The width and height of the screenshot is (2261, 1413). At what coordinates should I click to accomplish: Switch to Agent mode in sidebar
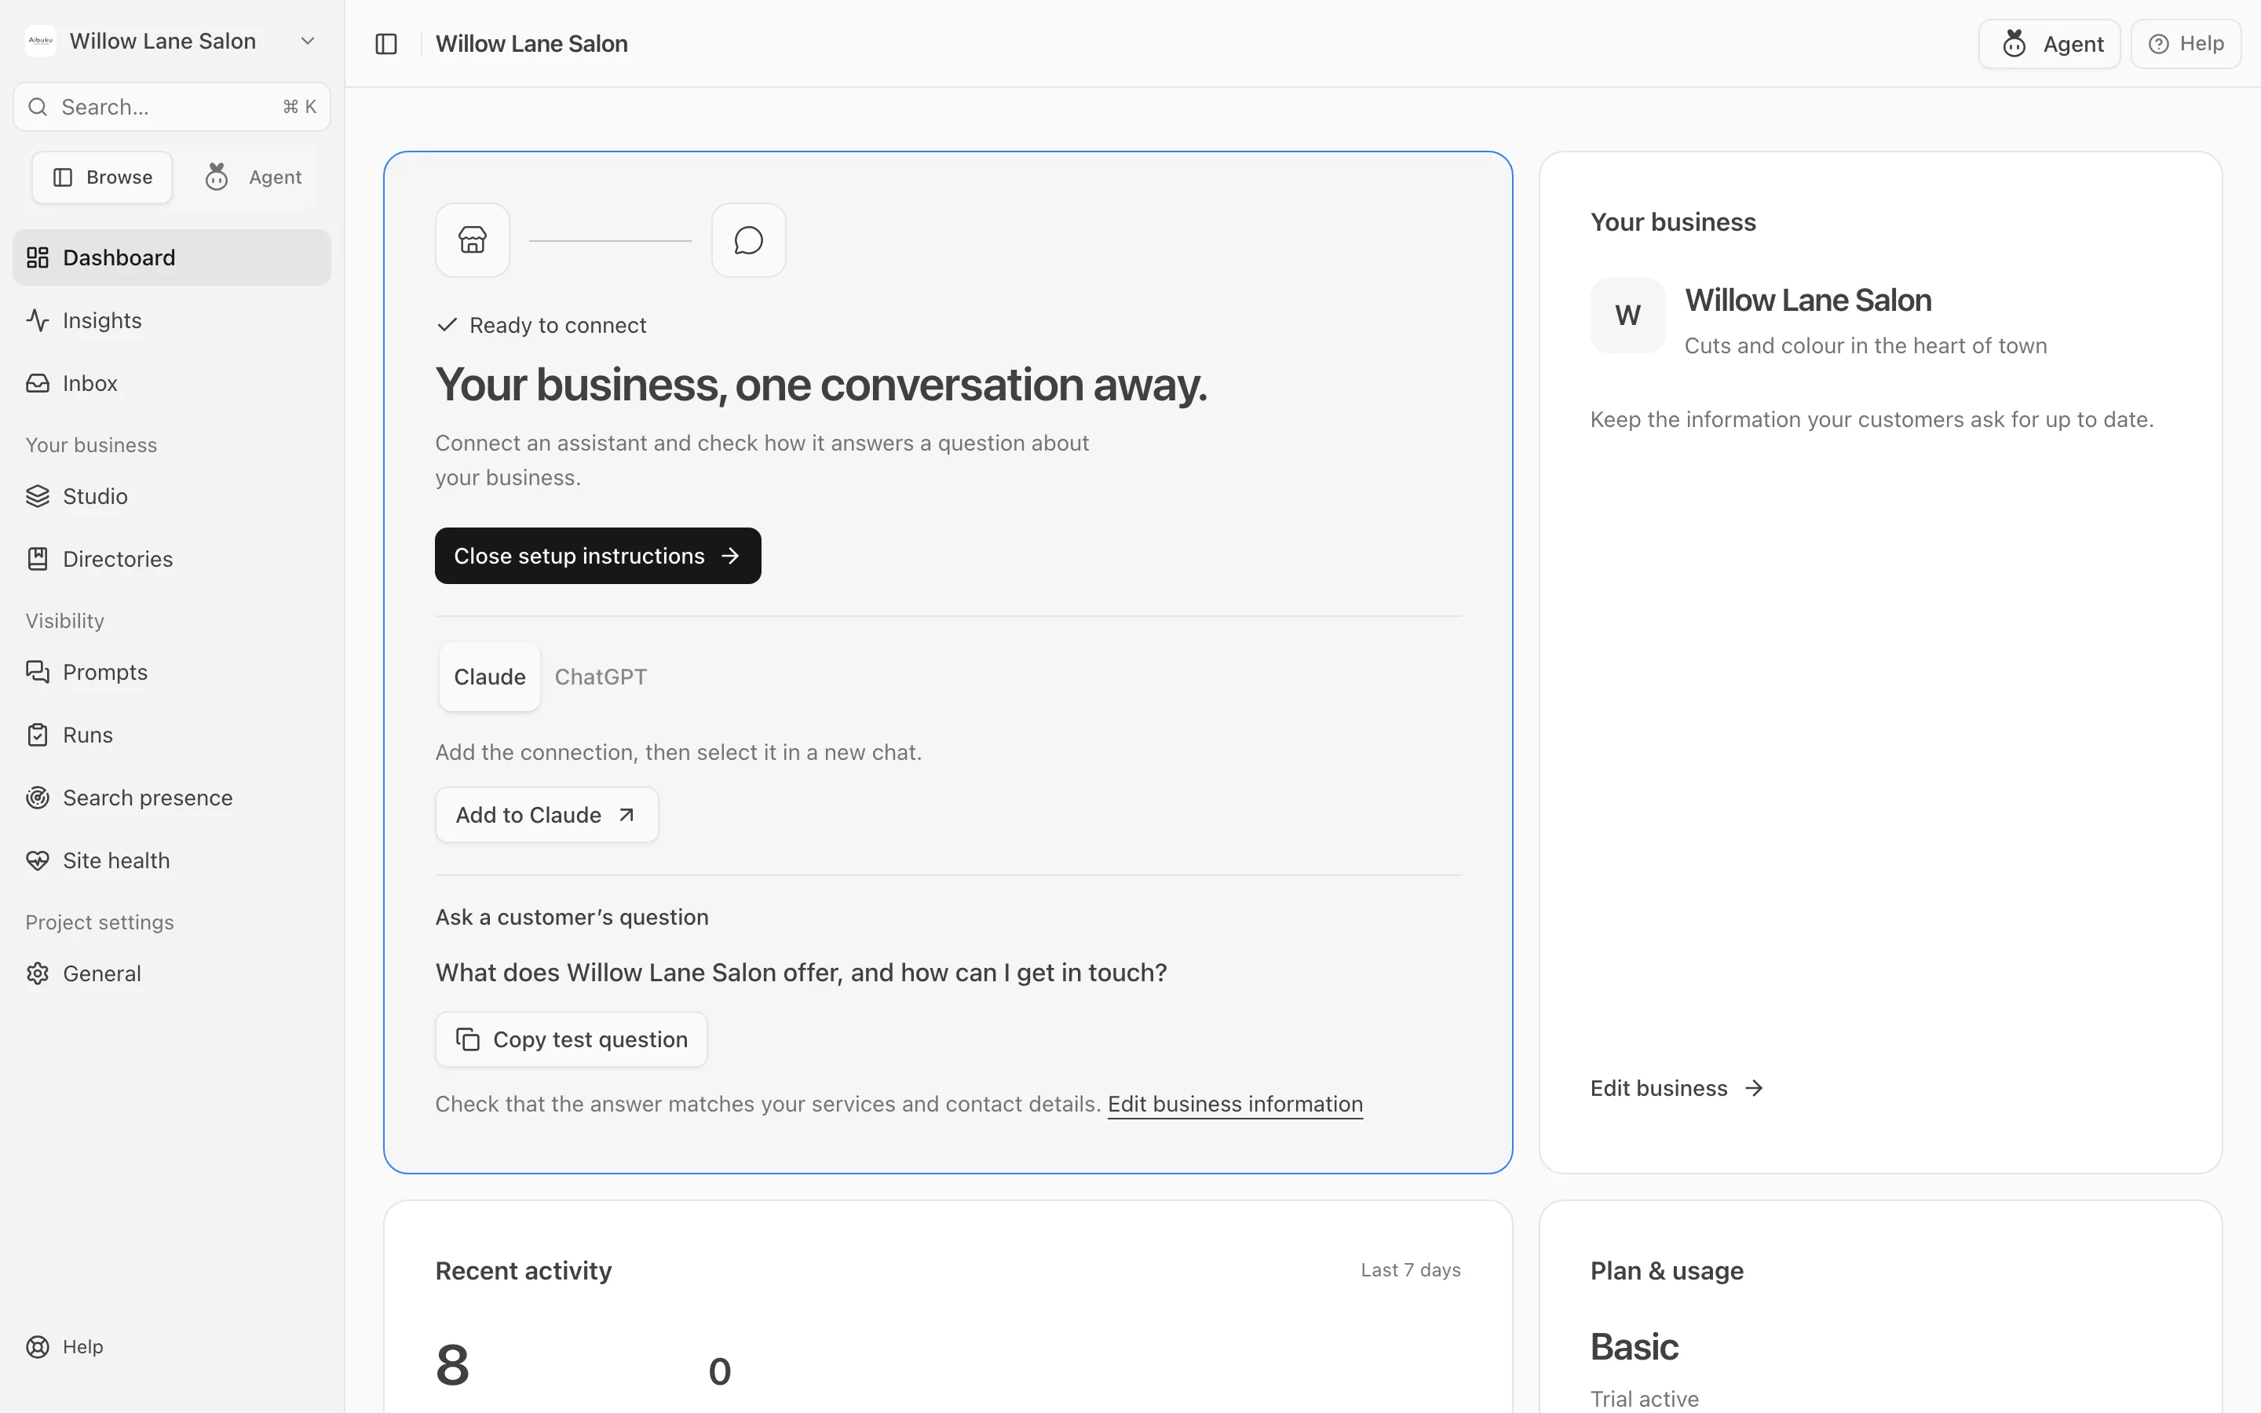pos(254,177)
